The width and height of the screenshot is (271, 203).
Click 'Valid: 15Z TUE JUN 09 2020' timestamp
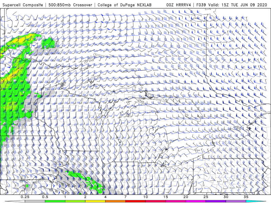(x=238, y=5)
